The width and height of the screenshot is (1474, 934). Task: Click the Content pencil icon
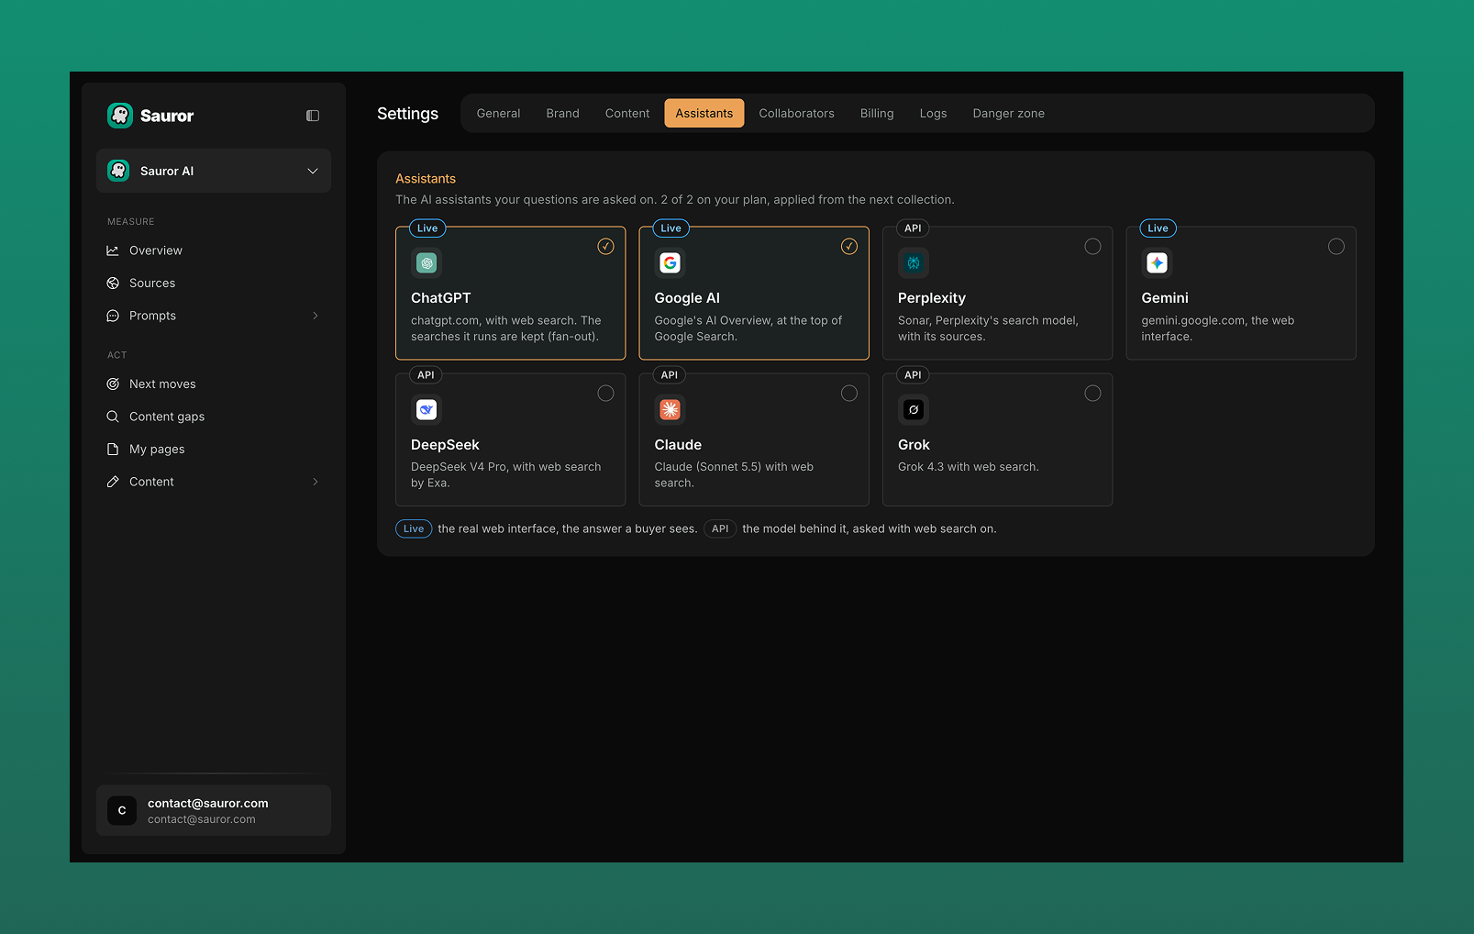(113, 482)
